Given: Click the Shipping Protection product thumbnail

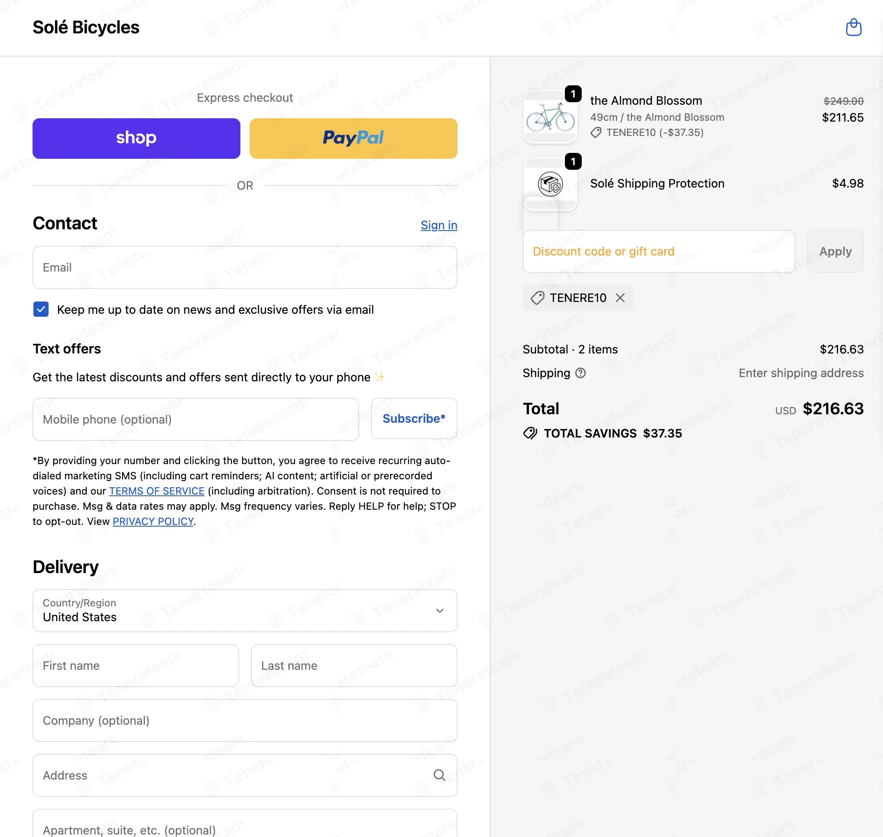Looking at the screenshot, I should [550, 184].
